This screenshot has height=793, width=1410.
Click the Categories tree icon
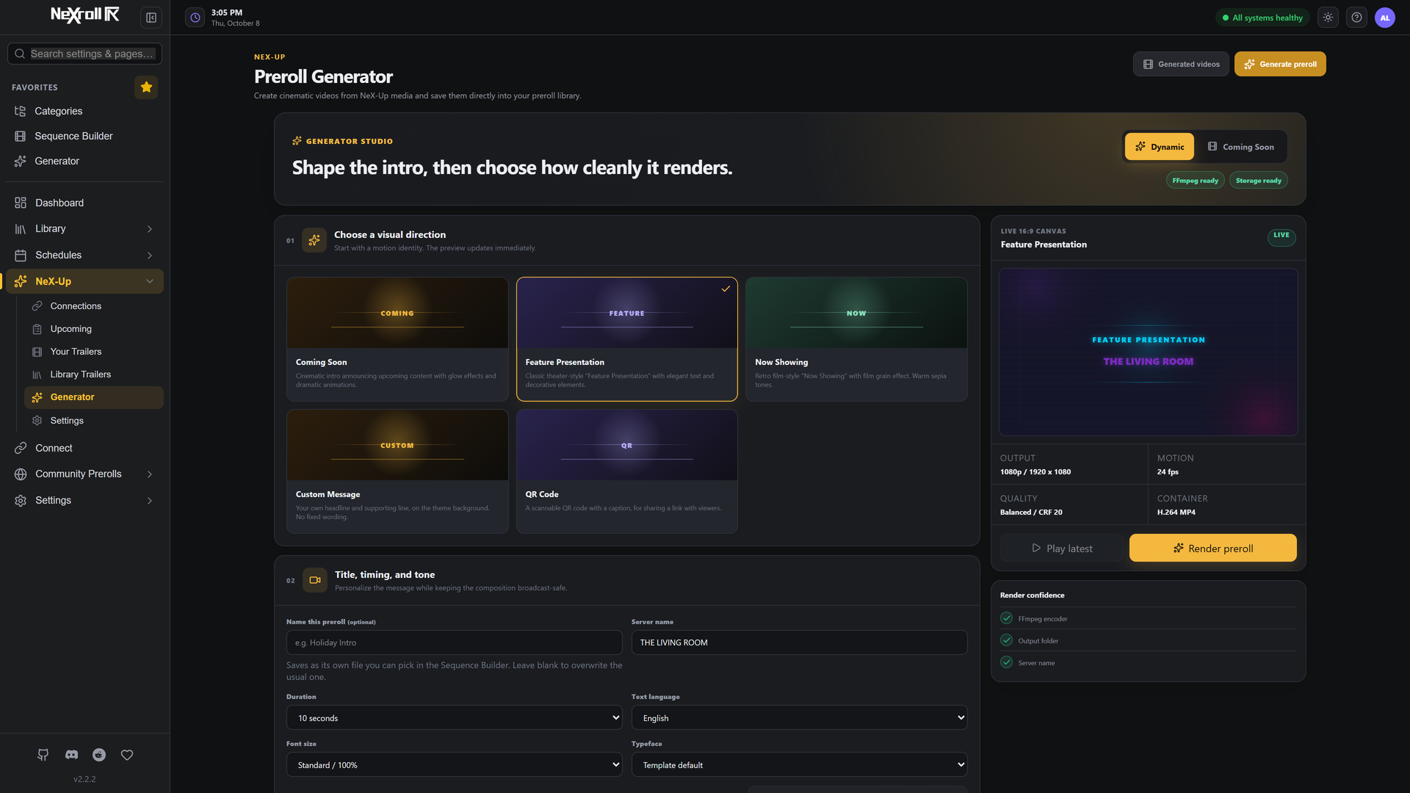tap(21, 112)
